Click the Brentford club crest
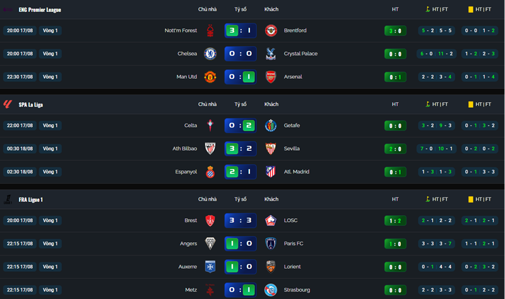 click(271, 30)
